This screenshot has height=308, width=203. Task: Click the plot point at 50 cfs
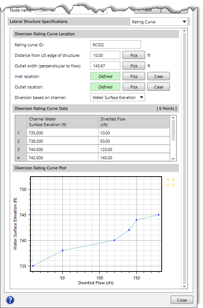(62, 250)
